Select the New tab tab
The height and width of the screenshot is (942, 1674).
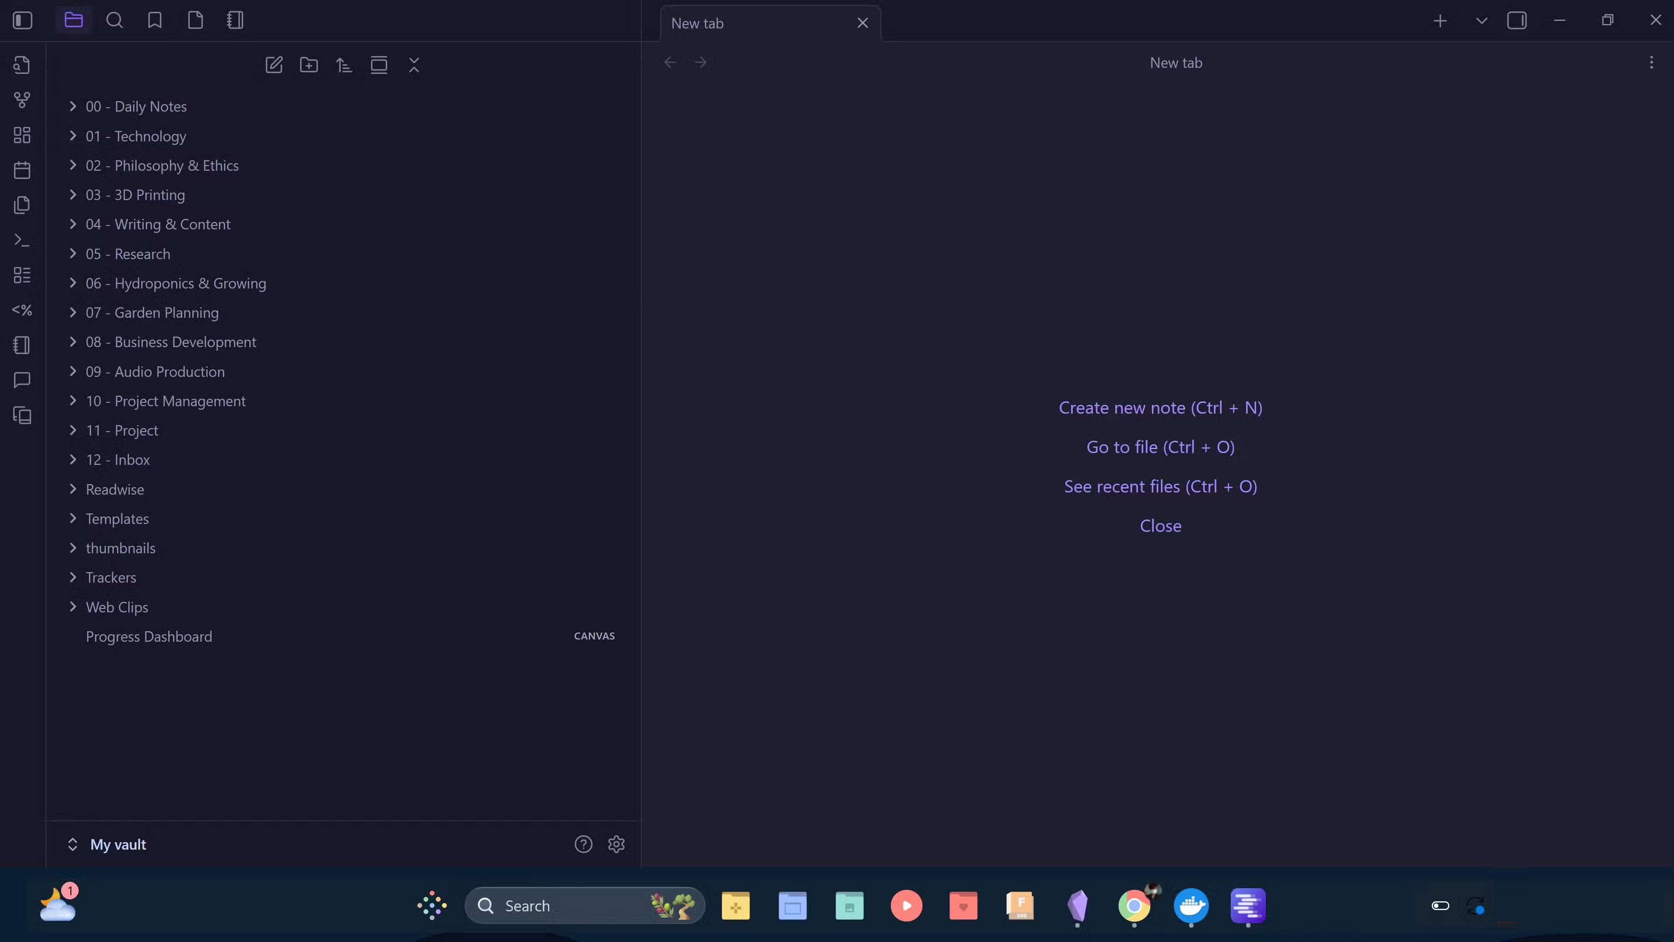click(x=747, y=23)
